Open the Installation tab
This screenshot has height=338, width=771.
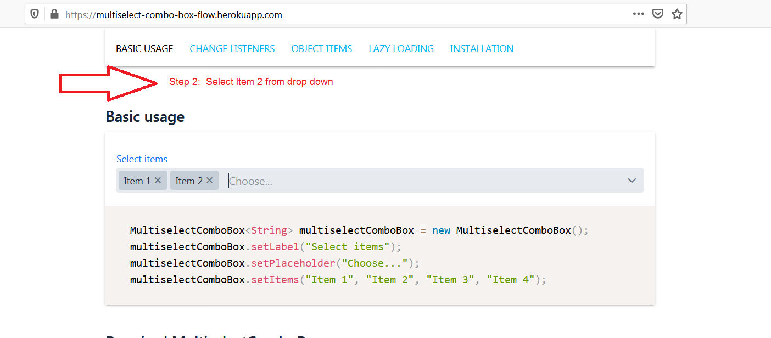pos(482,49)
